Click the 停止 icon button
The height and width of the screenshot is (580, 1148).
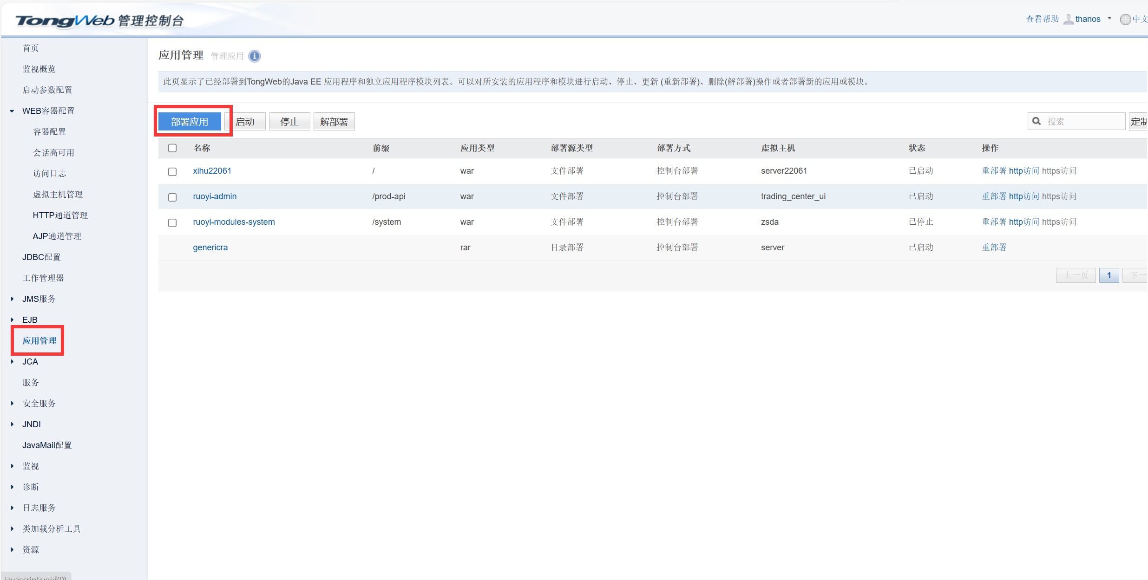tap(289, 121)
